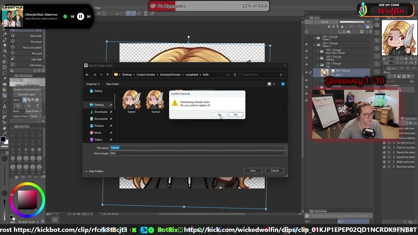The height and width of the screenshot is (235, 418).
Task: Expand the Frame 3 layer folder
Action: (x=315, y=38)
